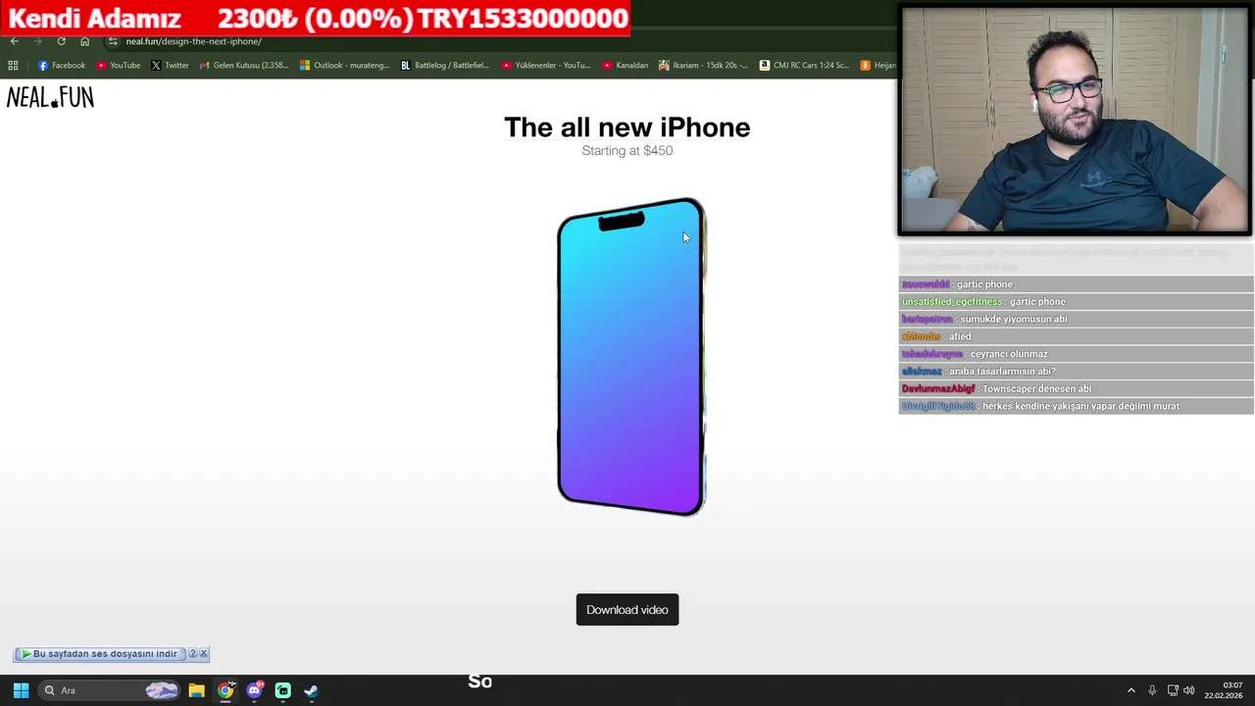Click chat message 'araba tasarlarmısın abi?'
The height and width of the screenshot is (706, 1255).
coord(1001,372)
